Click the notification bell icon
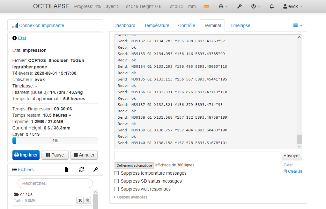 [272, 6]
